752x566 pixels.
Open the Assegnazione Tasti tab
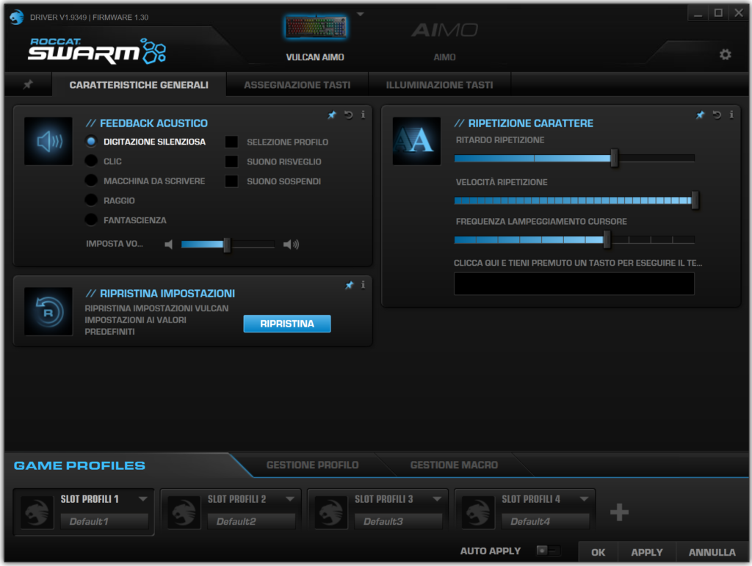tap(297, 85)
